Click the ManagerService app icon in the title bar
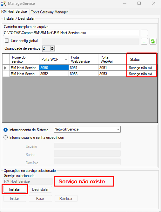Viewport: 161px width, 212px height. click(x=3, y=4)
